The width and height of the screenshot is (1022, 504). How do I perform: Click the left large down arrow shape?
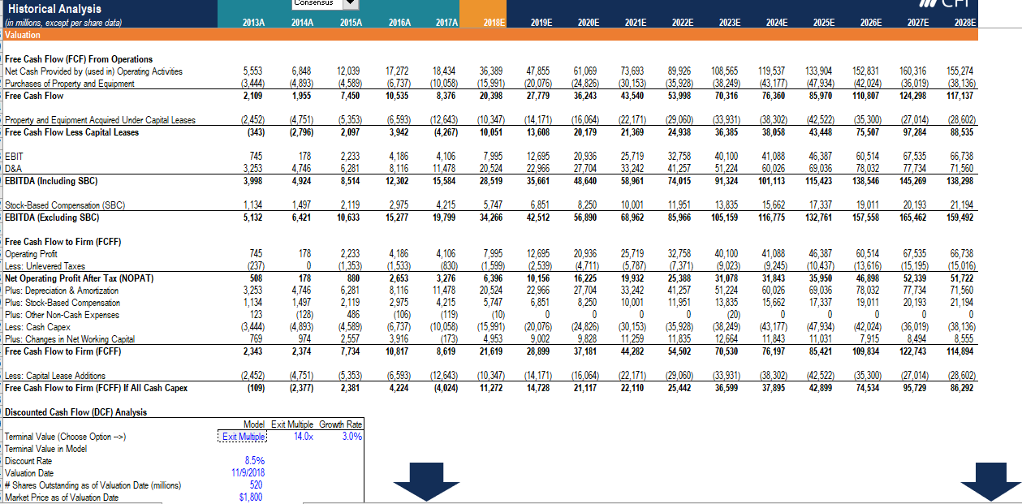point(426,482)
